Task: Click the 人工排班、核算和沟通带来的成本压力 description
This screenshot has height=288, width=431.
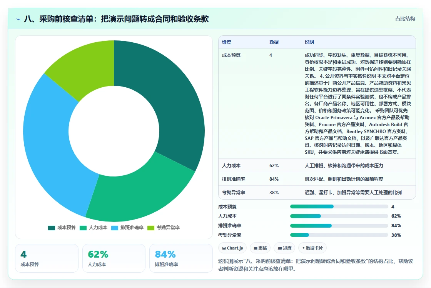Action: (x=344, y=166)
